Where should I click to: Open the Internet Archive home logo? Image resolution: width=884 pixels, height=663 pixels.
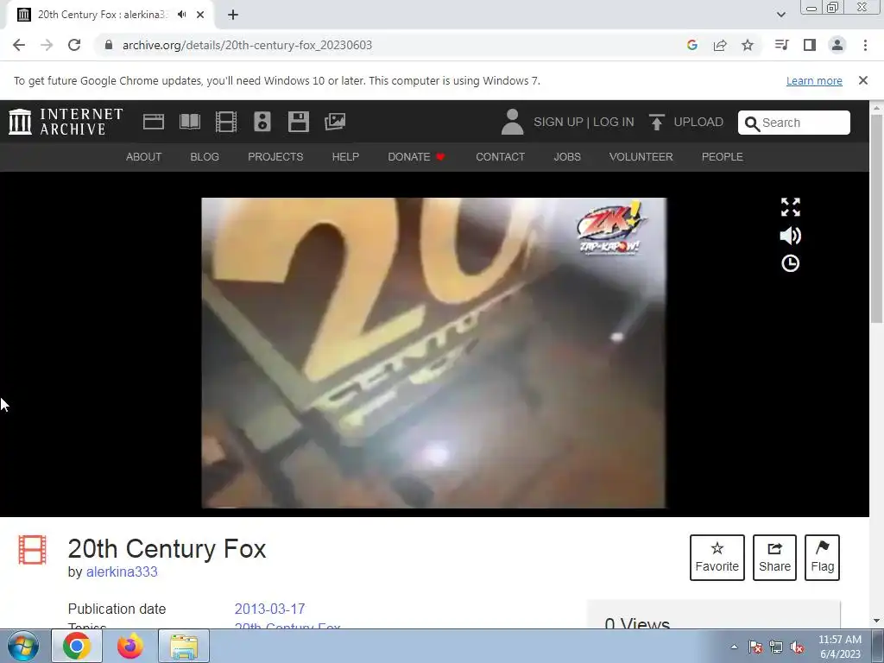click(66, 122)
